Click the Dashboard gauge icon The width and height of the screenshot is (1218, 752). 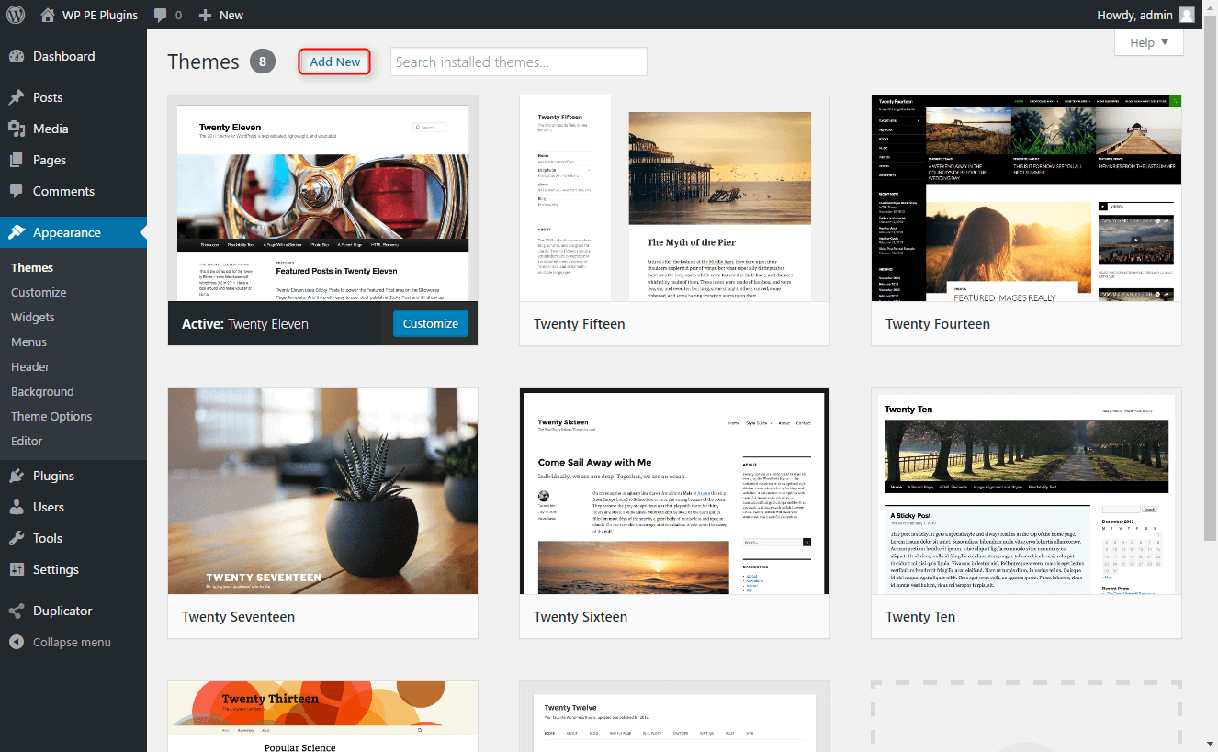pos(17,56)
